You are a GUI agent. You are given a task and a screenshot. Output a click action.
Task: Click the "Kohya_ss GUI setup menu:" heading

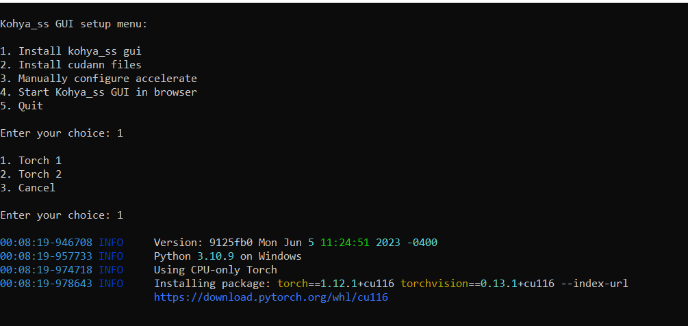tap(74, 24)
